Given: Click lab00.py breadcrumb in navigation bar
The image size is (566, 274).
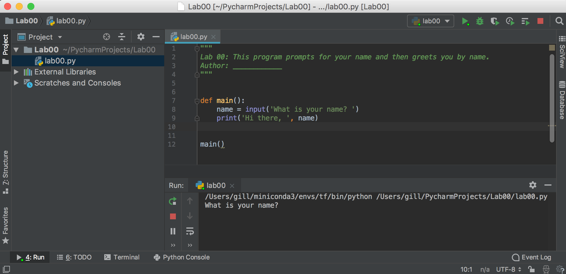Looking at the screenshot, I should click(66, 21).
